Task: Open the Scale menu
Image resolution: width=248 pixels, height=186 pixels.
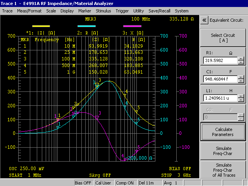Action: tap(51, 11)
